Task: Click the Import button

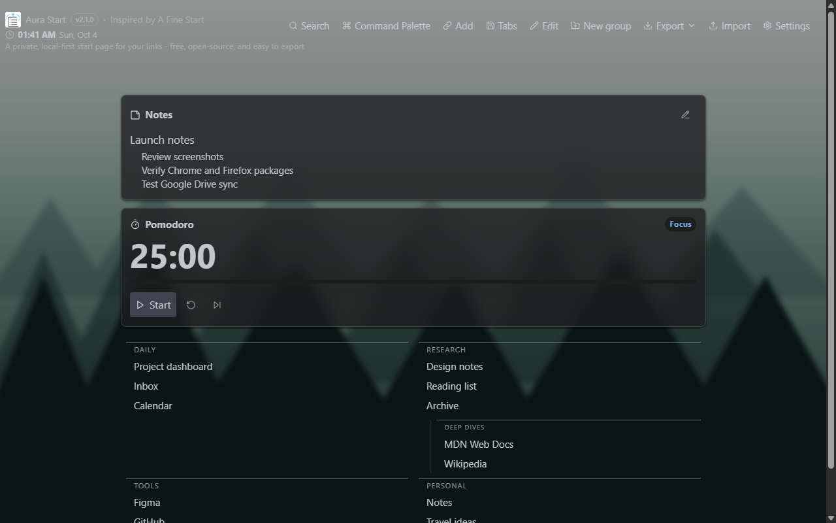Action: tap(730, 26)
